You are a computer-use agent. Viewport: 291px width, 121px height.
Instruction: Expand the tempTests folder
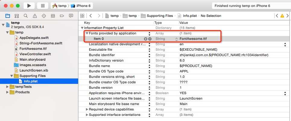(x=8, y=87)
